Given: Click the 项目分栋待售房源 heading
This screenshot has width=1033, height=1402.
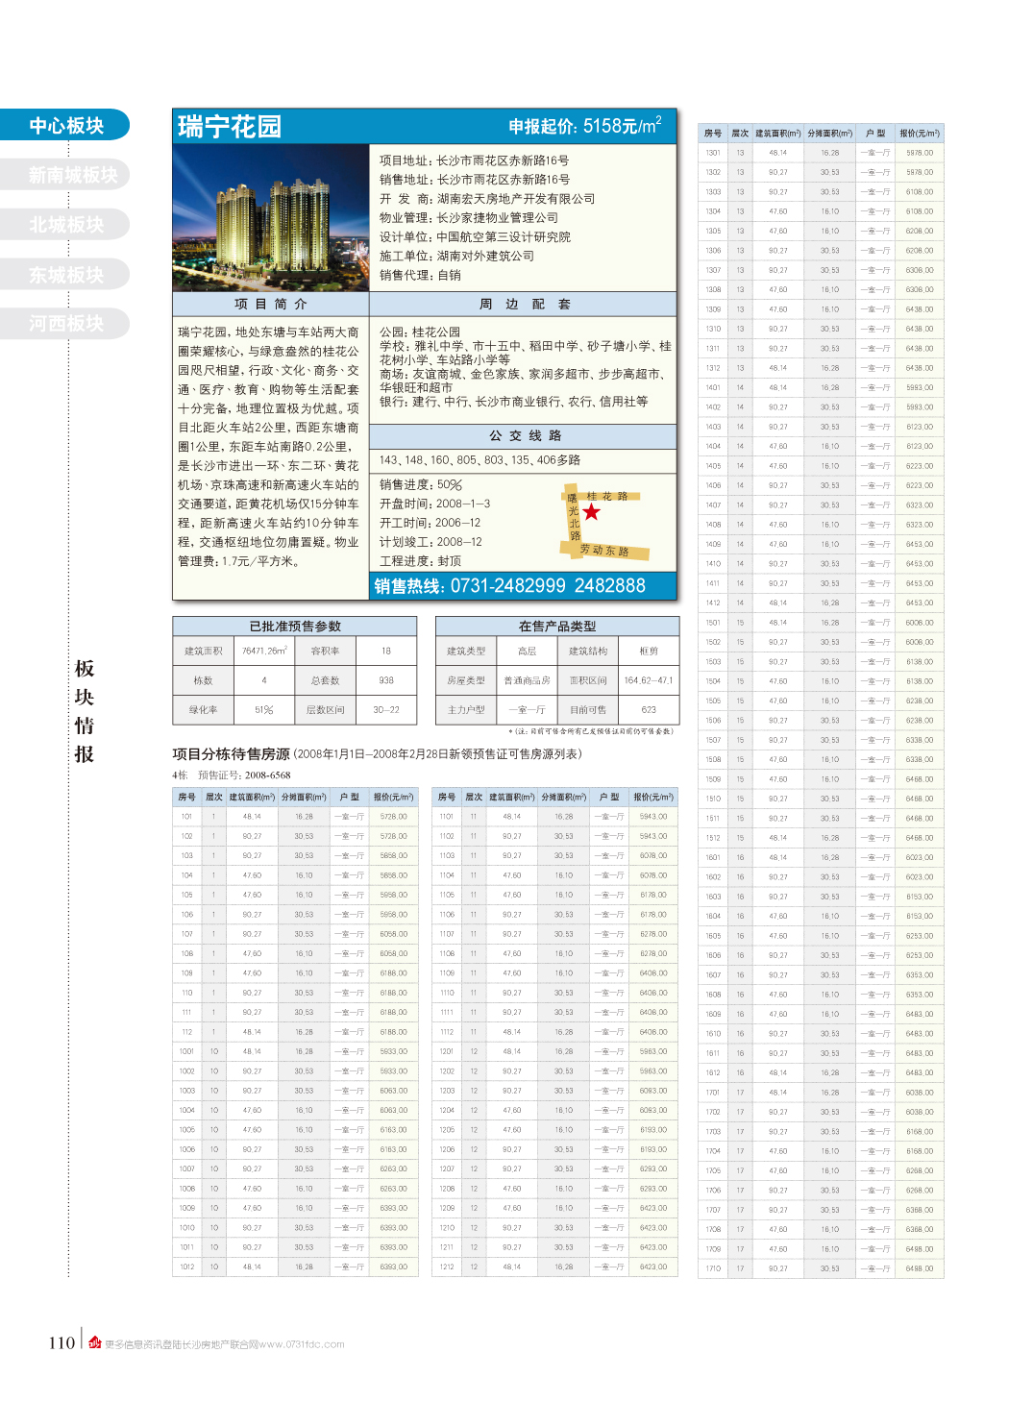Looking at the screenshot, I should 231,754.
